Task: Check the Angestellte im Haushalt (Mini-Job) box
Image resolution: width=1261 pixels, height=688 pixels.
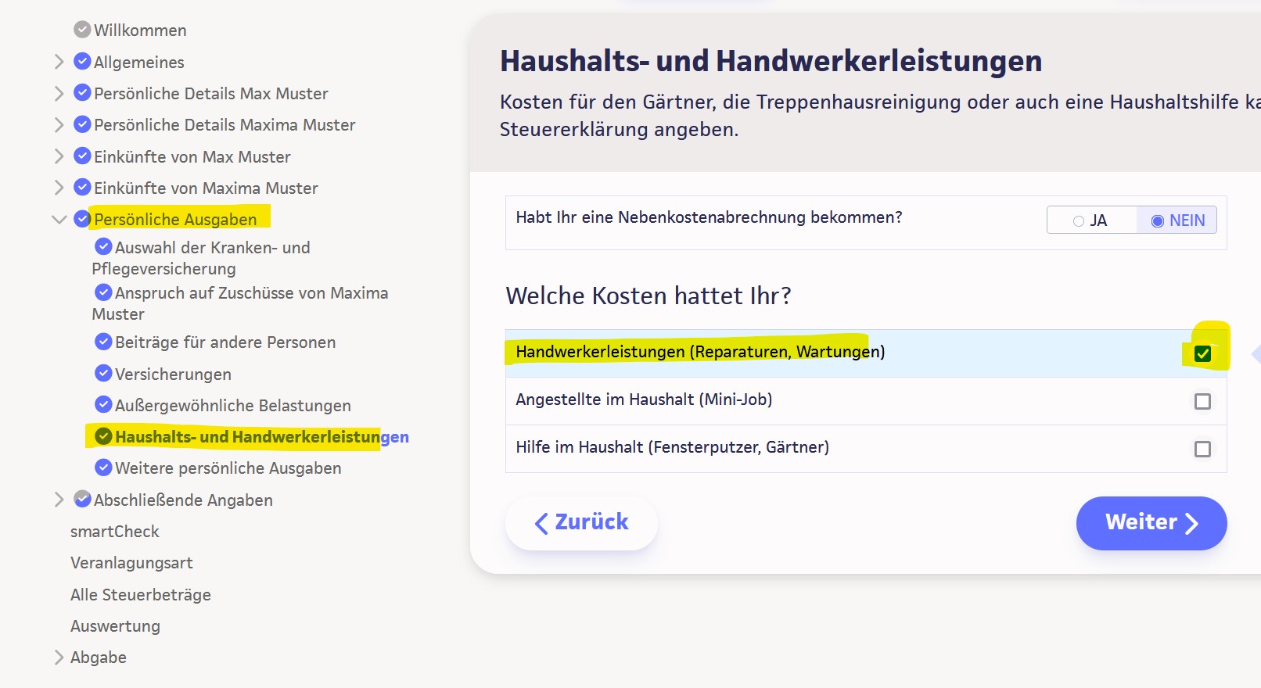Action: [x=1202, y=401]
